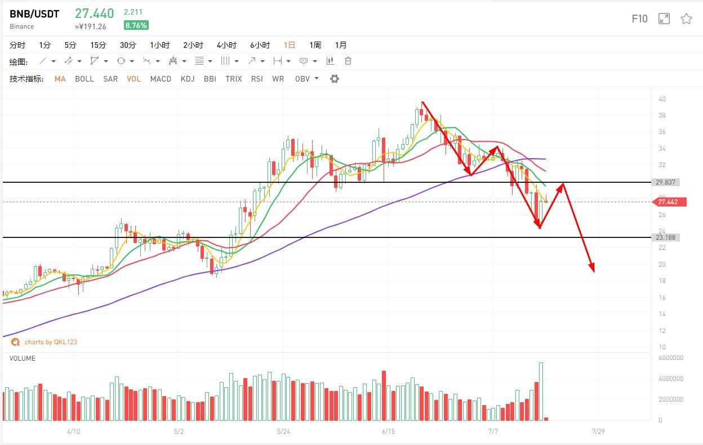Toggle the VOL indicator
Viewport: 703px width, 445px height.
(134, 79)
